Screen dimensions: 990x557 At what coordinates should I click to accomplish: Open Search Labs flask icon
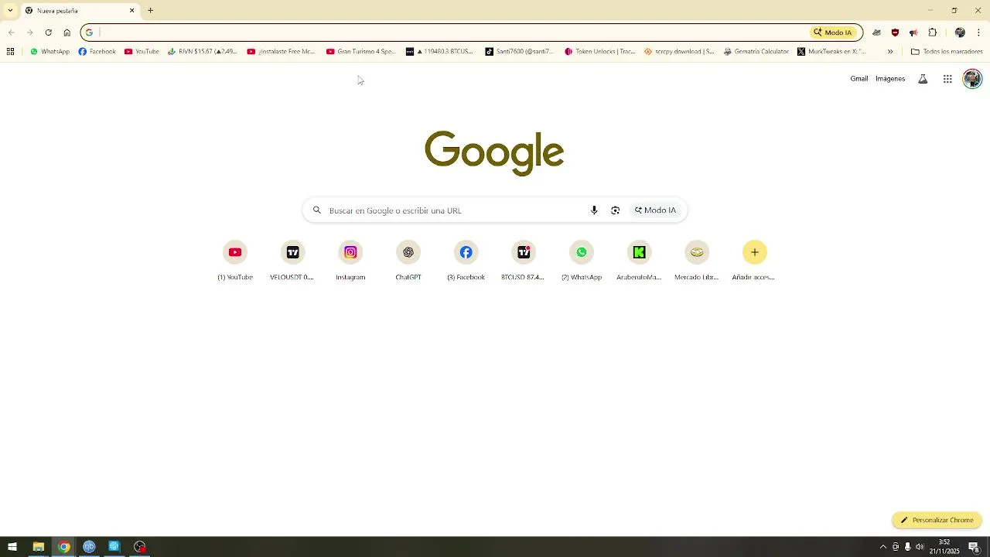(923, 79)
